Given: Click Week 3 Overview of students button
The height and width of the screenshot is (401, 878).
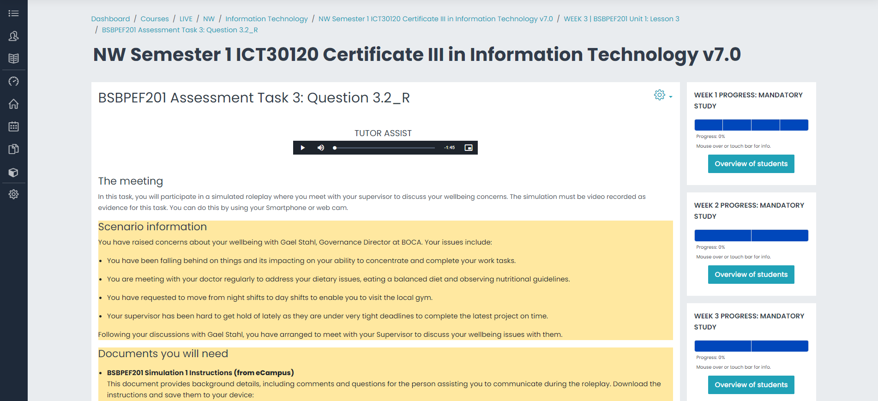Looking at the screenshot, I should click(751, 385).
